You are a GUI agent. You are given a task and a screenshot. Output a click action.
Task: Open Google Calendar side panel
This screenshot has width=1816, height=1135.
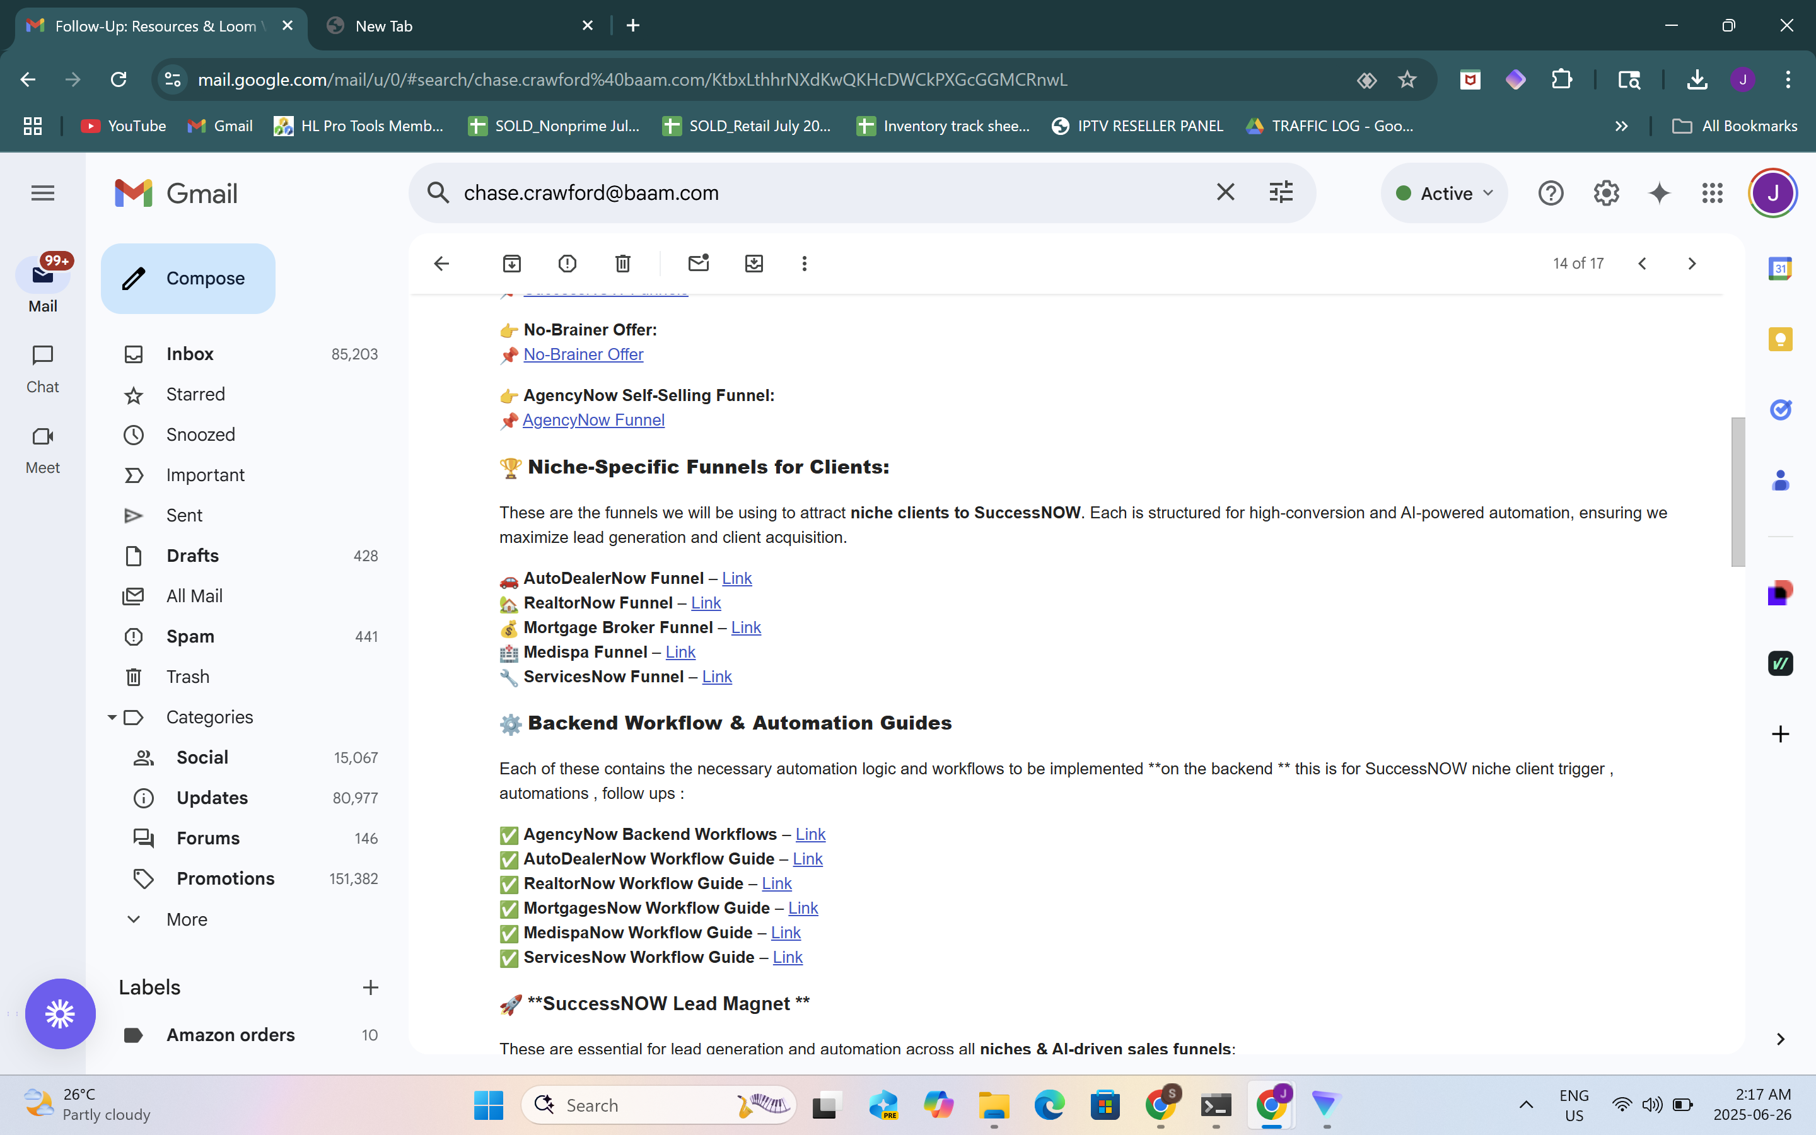pos(1780,269)
